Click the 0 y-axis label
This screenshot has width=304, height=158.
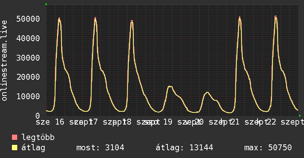[x=38, y=116]
